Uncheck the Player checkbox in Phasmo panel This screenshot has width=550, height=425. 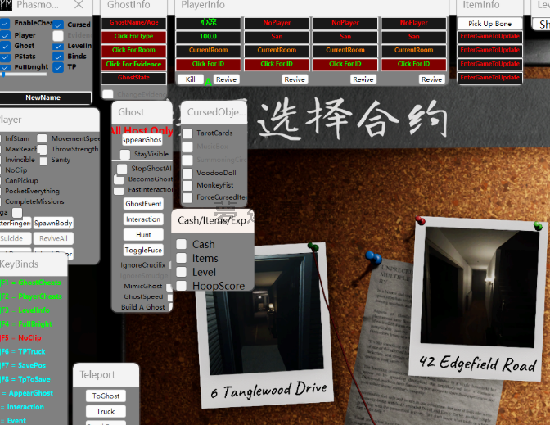pyautogui.click(x=5, y=35)
